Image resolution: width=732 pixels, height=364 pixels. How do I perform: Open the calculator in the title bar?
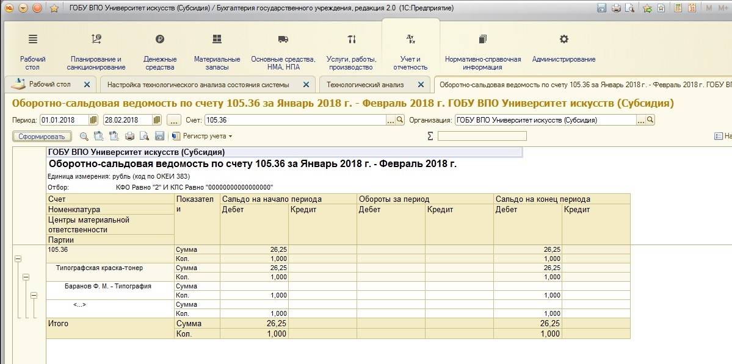point(677,8)
